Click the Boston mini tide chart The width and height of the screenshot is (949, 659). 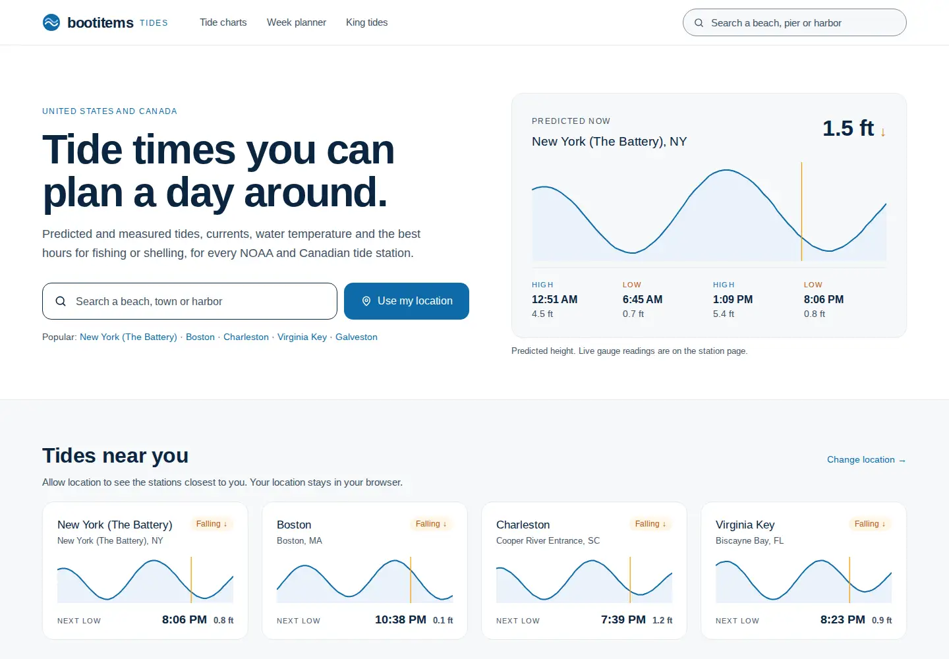click(x=364, y=580)
